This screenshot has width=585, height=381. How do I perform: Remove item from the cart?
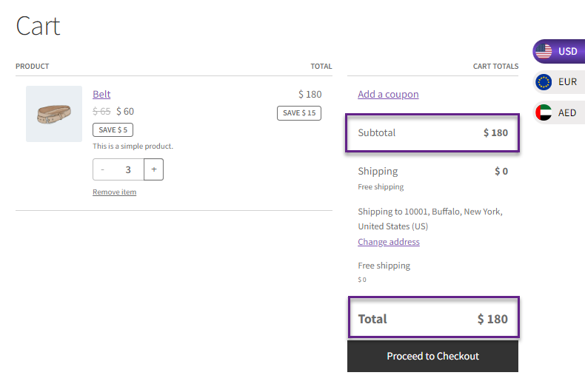click(115, 192)
